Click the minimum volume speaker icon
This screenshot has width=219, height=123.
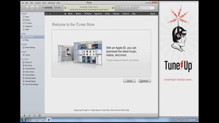pyautogui.click(x=43, y=8)
